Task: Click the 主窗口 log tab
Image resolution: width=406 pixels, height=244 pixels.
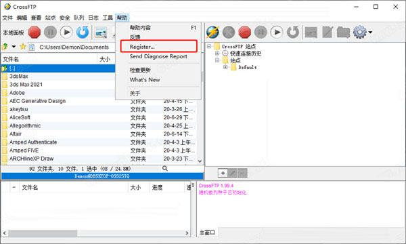Action: click(x=207, y=232)
